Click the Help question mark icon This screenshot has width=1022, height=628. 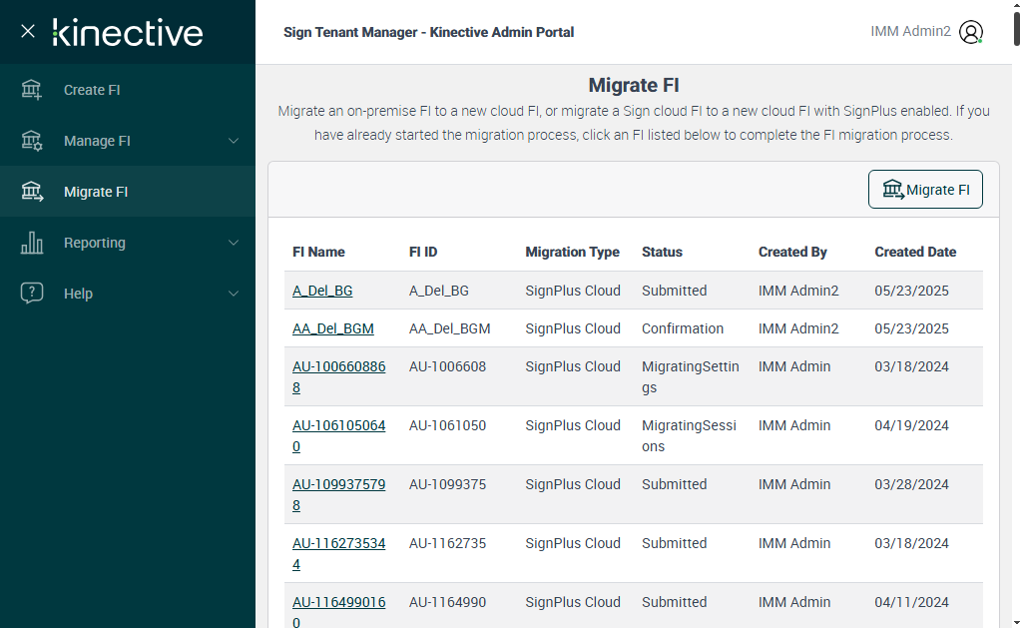click(x=32, y=294)
